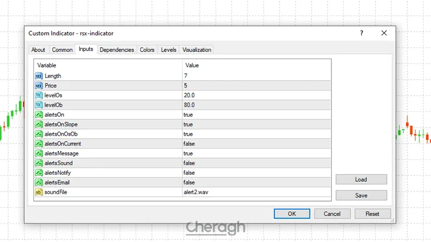The image size is (431, 242).
Task: Select the Length value field showing 7
Action: (x=186, y=76)
